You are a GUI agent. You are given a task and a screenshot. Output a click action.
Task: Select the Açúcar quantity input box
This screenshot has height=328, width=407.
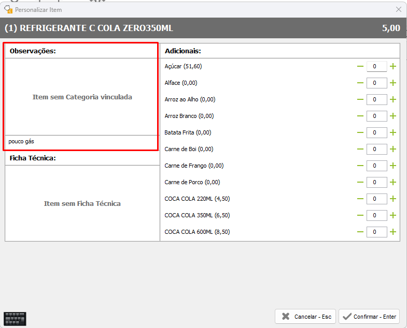point(376,66)
